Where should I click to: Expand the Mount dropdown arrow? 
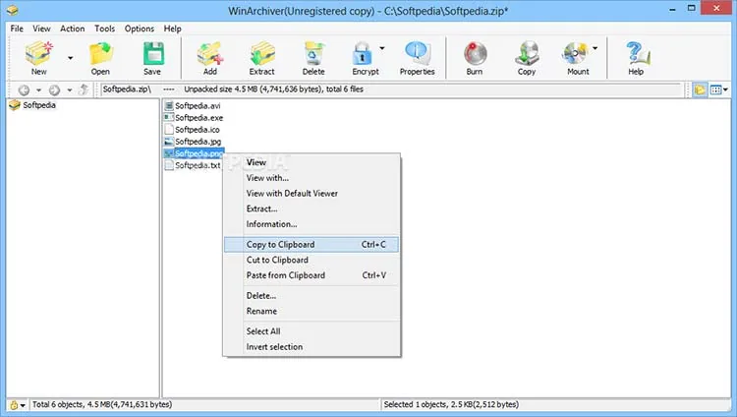click(595, 48)
